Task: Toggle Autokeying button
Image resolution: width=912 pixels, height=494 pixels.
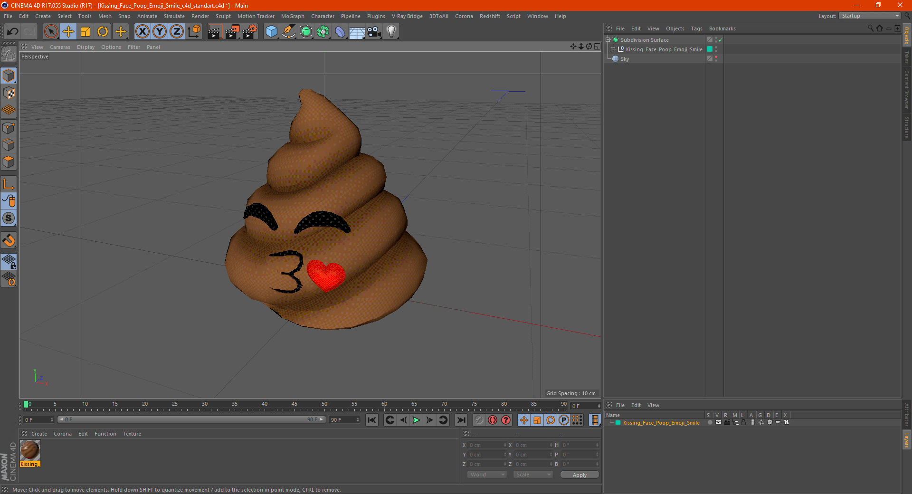Action: point(493,420)
